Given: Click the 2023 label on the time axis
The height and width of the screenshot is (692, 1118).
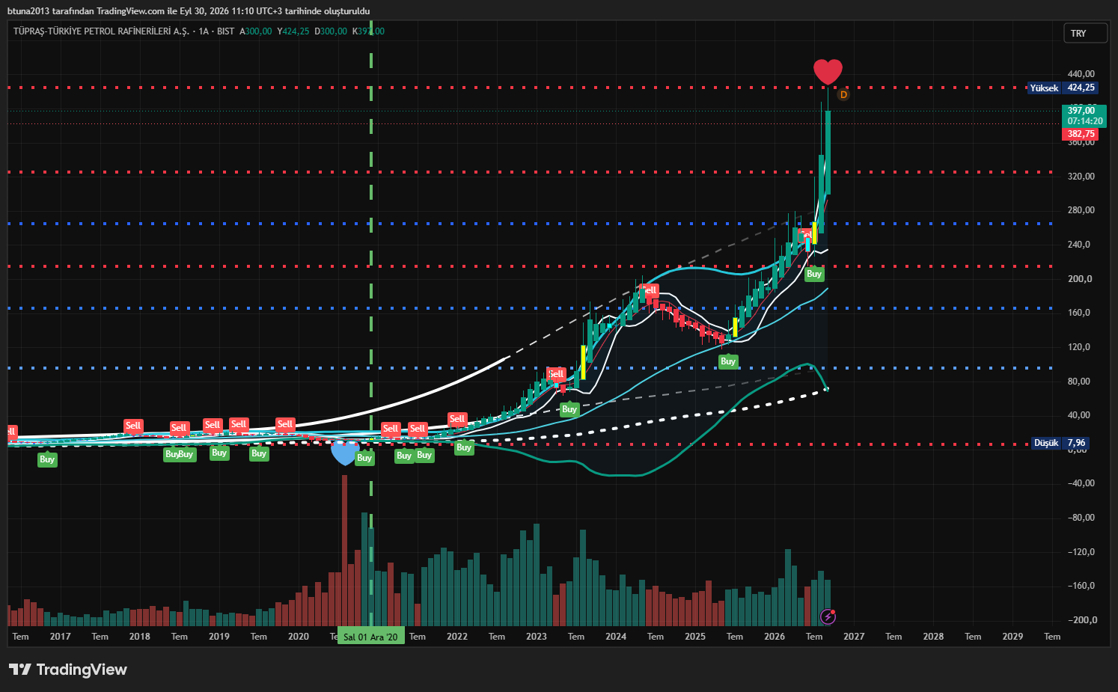Looking at the screenshot, I should coord(537,637).
